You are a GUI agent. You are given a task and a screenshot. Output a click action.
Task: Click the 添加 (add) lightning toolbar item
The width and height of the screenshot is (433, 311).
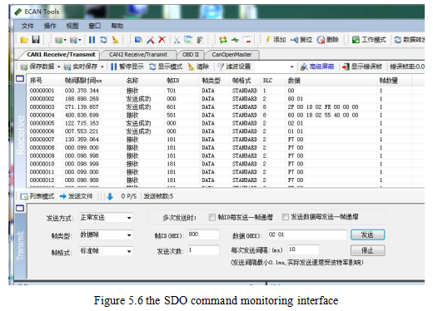click(276, 40)
